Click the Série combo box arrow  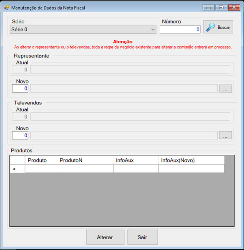tap(153, 30)
